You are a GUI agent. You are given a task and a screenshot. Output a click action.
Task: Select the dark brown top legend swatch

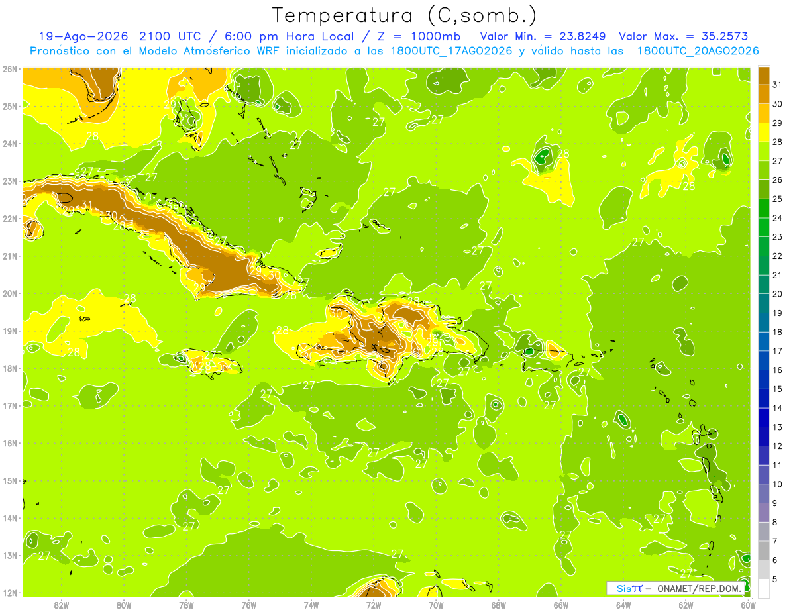click(764, 76)
